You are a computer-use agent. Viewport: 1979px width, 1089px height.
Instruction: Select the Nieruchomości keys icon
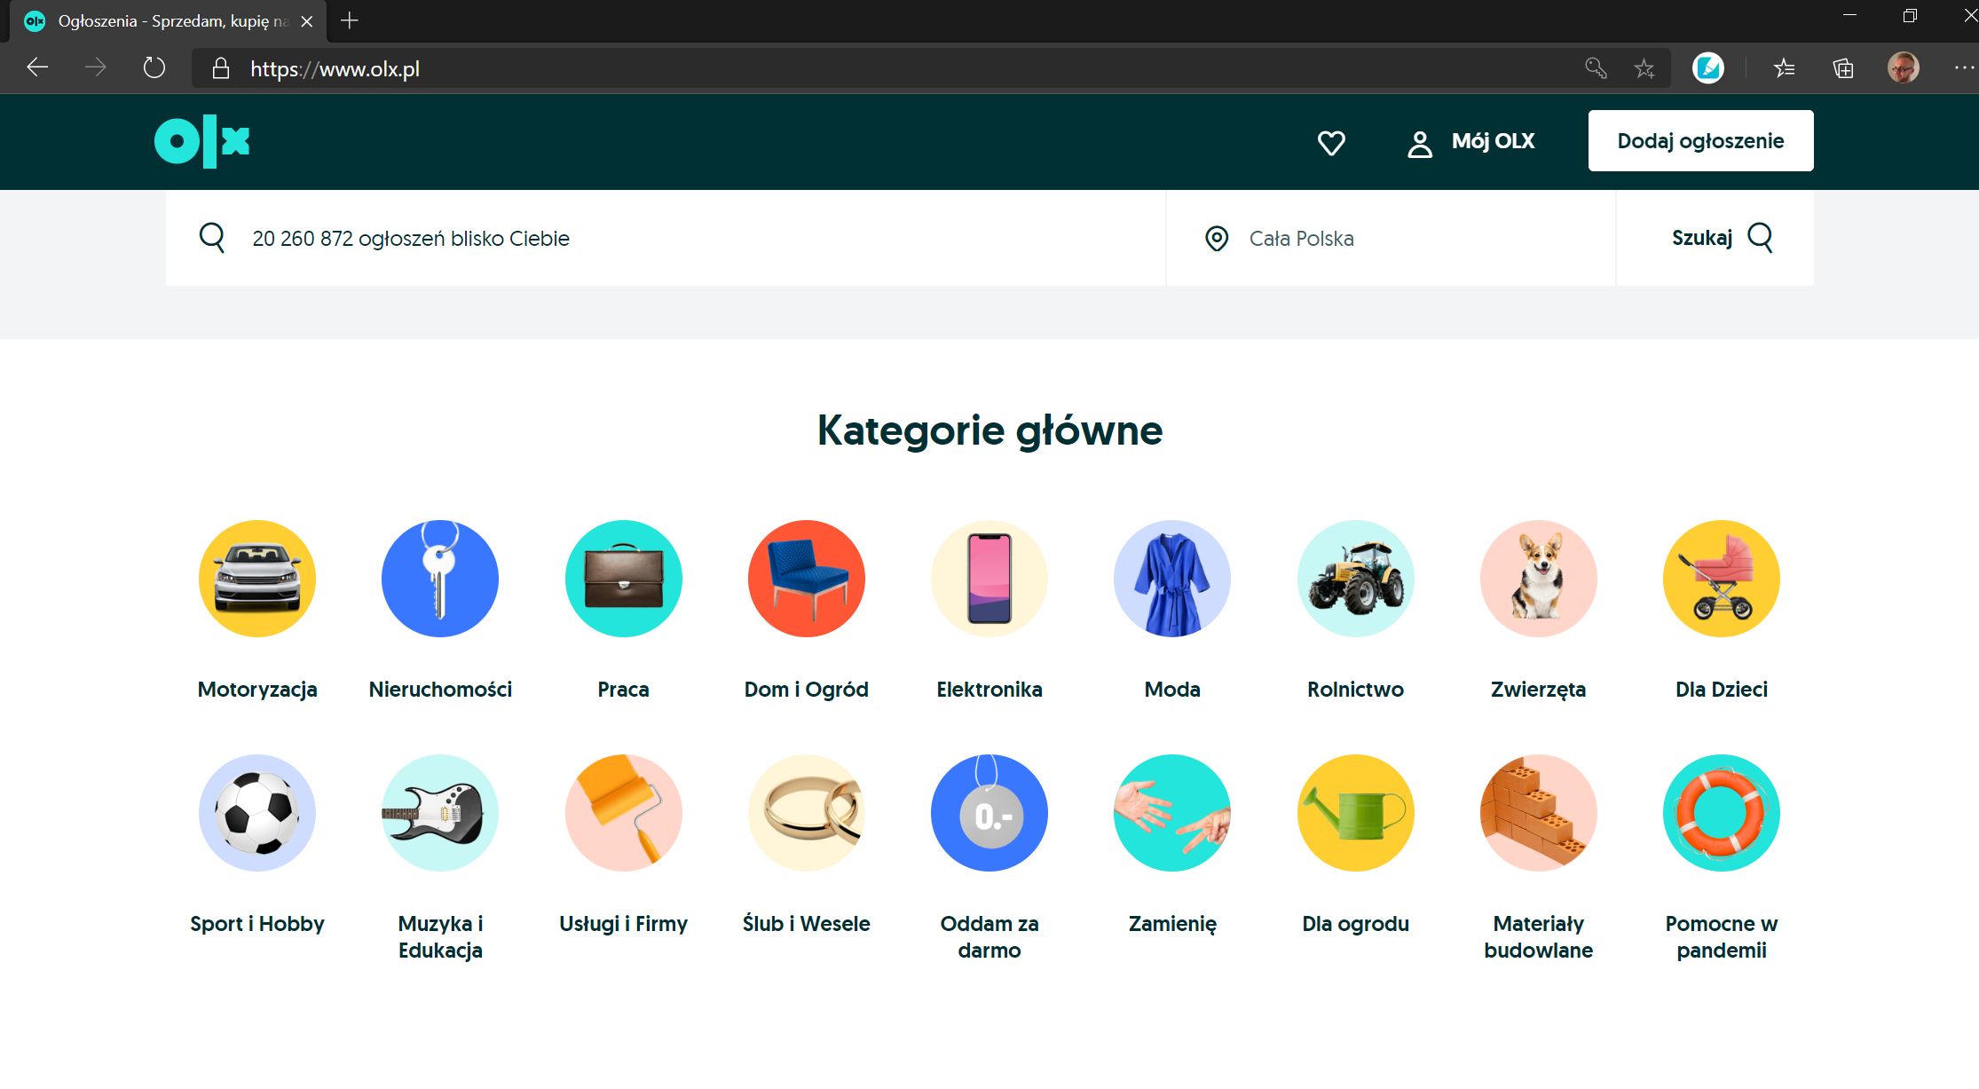(439, 578)
